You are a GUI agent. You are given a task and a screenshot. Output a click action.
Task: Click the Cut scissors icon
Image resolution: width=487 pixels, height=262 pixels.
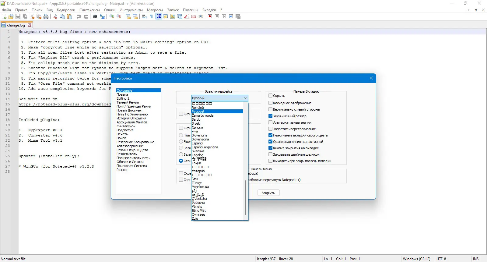tap(55, 16)
